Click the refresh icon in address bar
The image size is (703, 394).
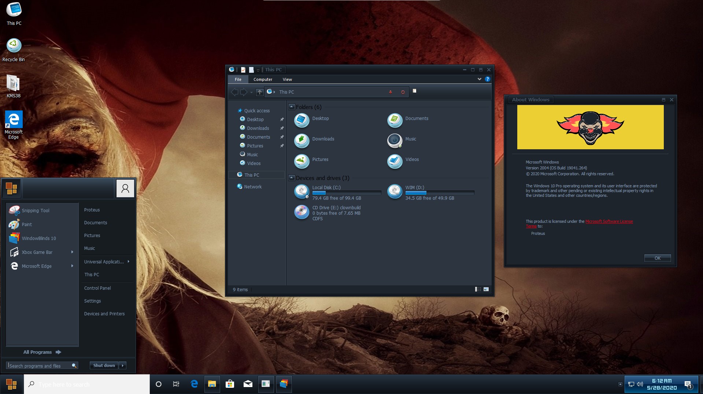coord(403,92)
